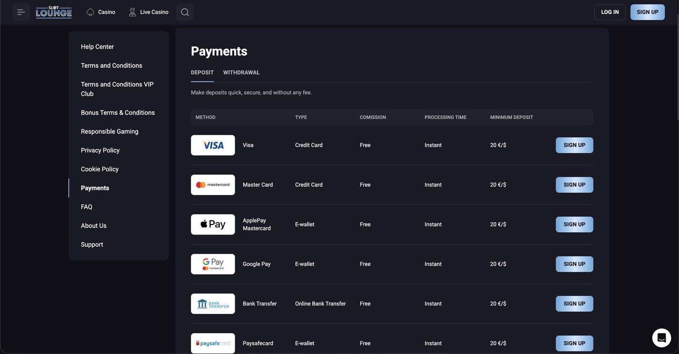
Task: Click Credit Card type in Visa row
Action: tap(309, 145)
